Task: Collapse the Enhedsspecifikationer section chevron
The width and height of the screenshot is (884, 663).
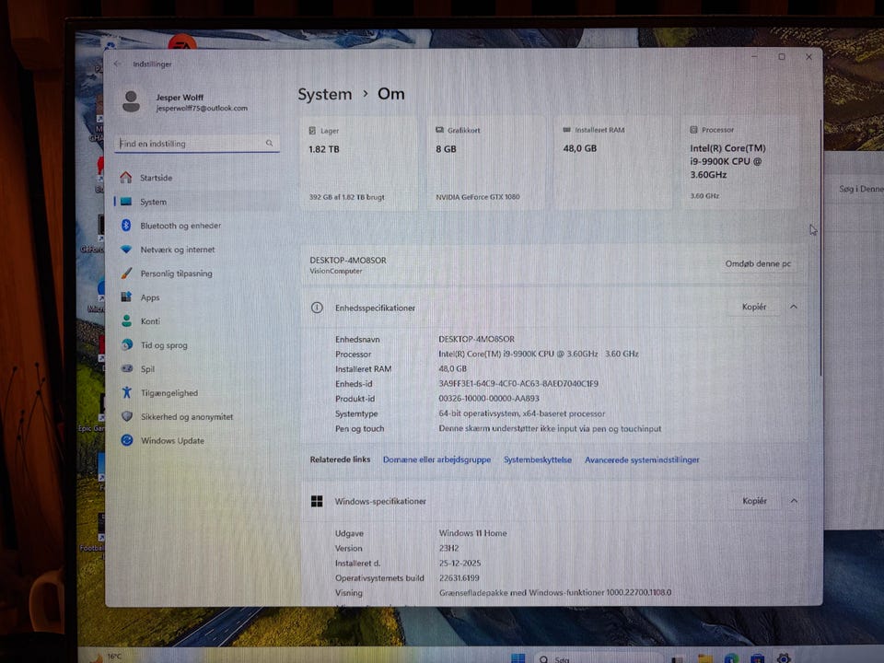Action: click(x=793, y=307)
